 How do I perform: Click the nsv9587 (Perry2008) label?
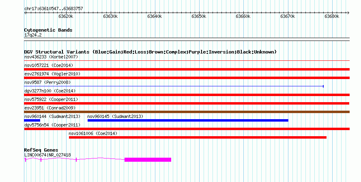[47, 82]
